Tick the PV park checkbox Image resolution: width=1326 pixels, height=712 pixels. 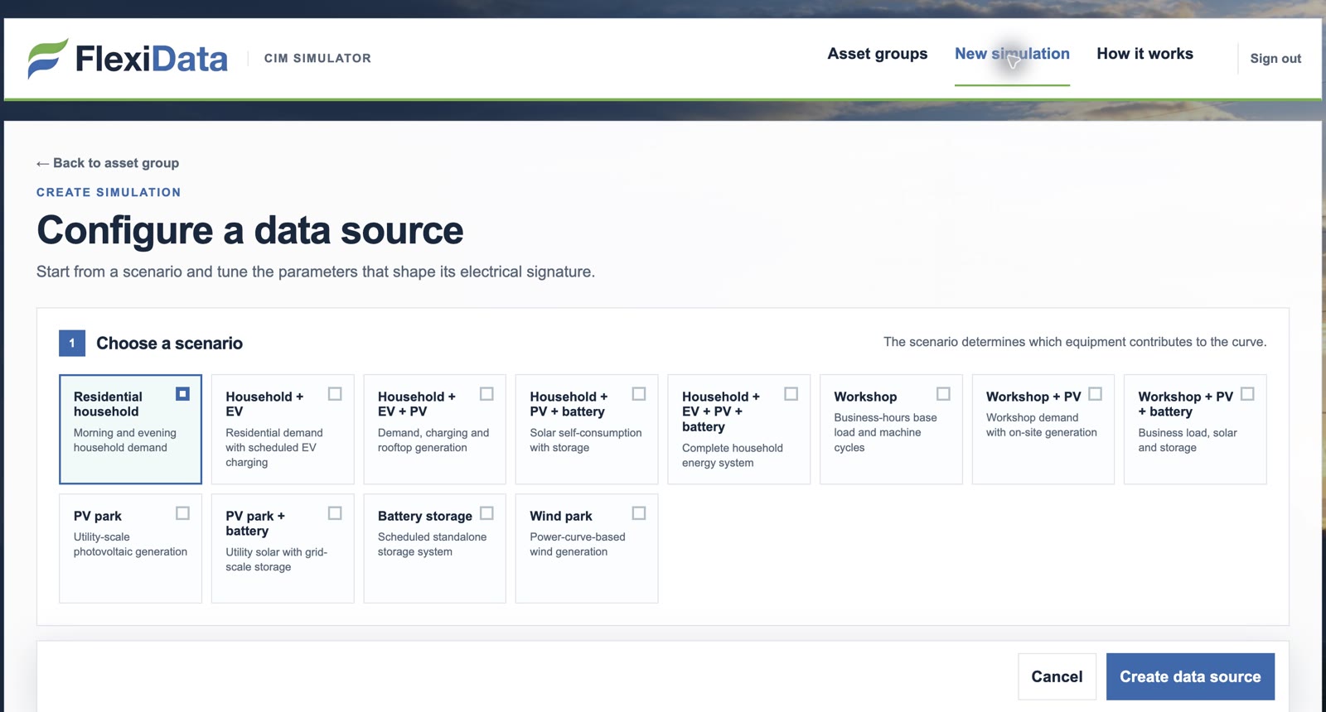coord(182,513)
